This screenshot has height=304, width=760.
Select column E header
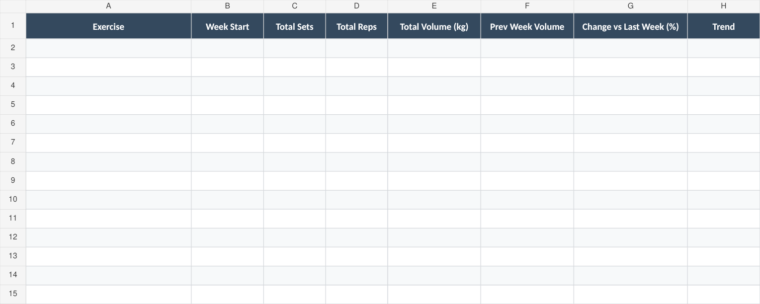pos(434,6)
